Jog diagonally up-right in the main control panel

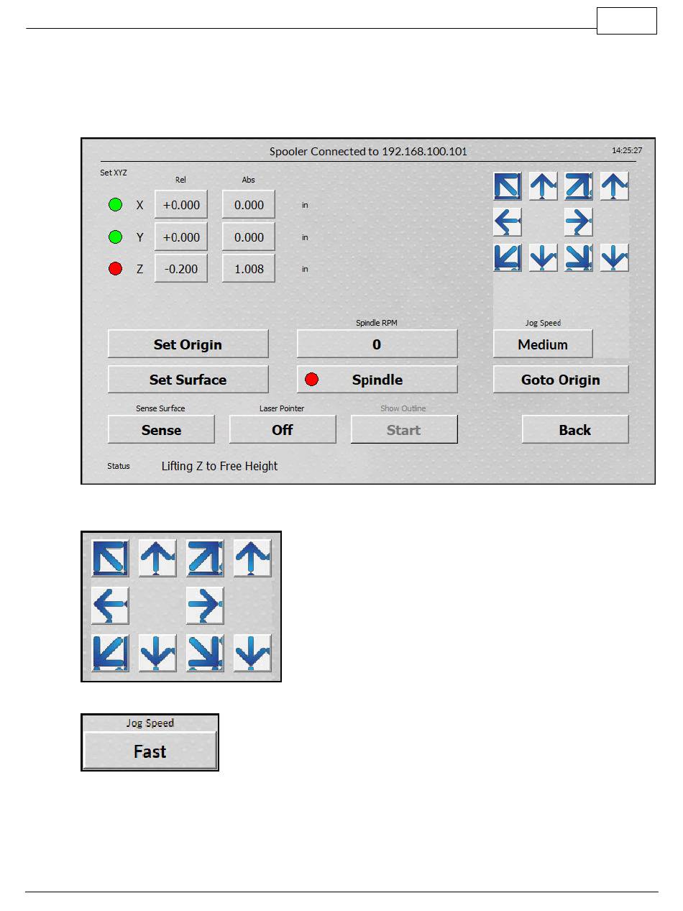pos(579,186)
